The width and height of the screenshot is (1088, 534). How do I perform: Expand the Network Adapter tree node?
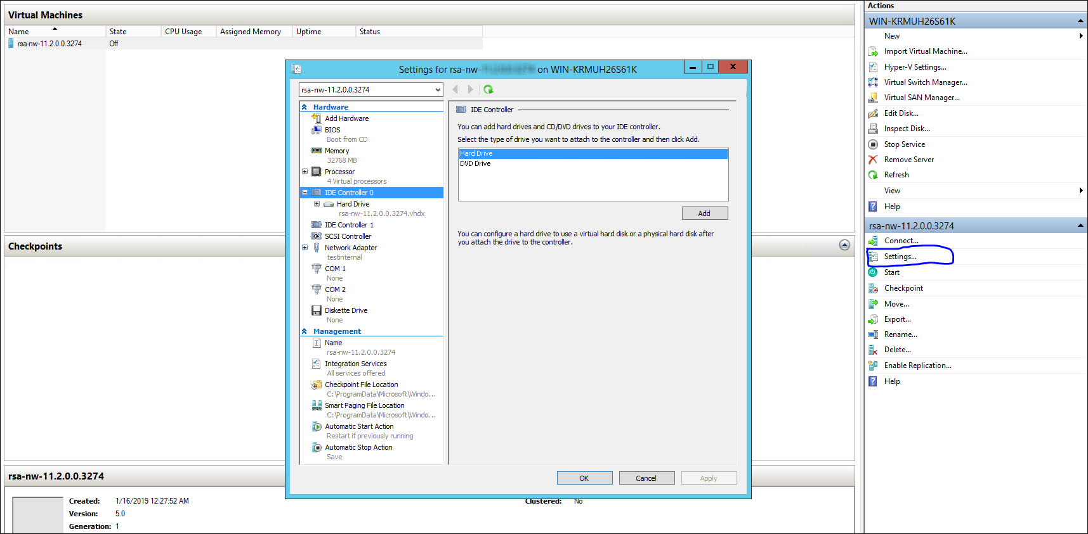[x=305, y=248]
